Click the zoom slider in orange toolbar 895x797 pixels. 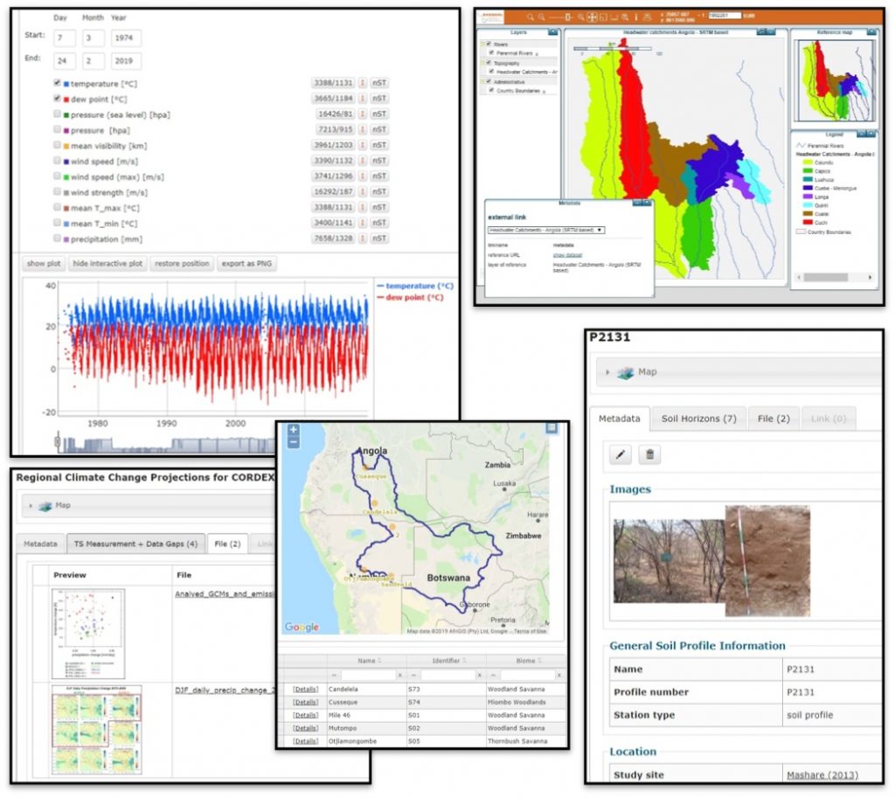tap(567, 17)
